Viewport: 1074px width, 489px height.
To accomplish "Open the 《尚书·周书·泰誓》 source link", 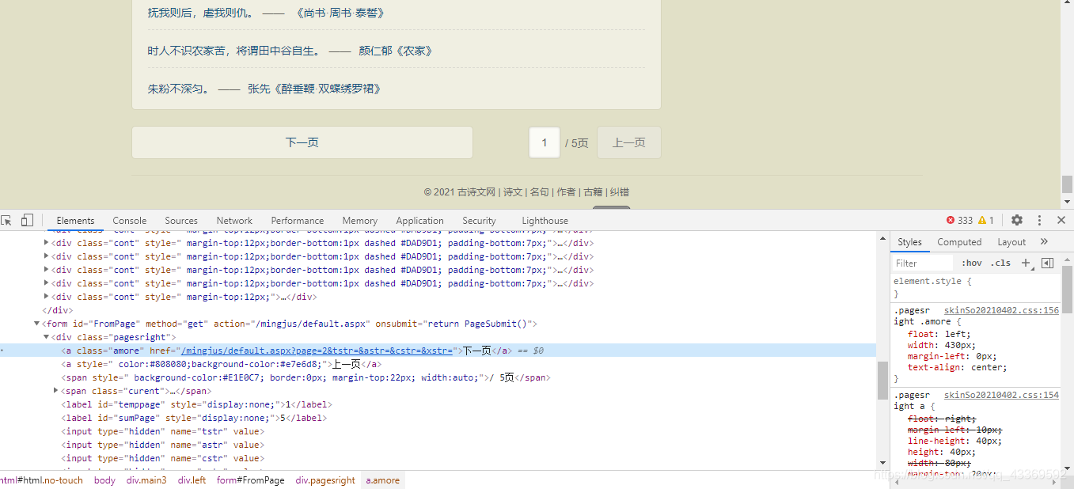I will pos(340,13).
